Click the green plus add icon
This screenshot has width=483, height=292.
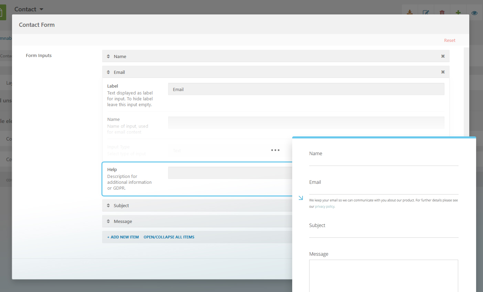458,13
